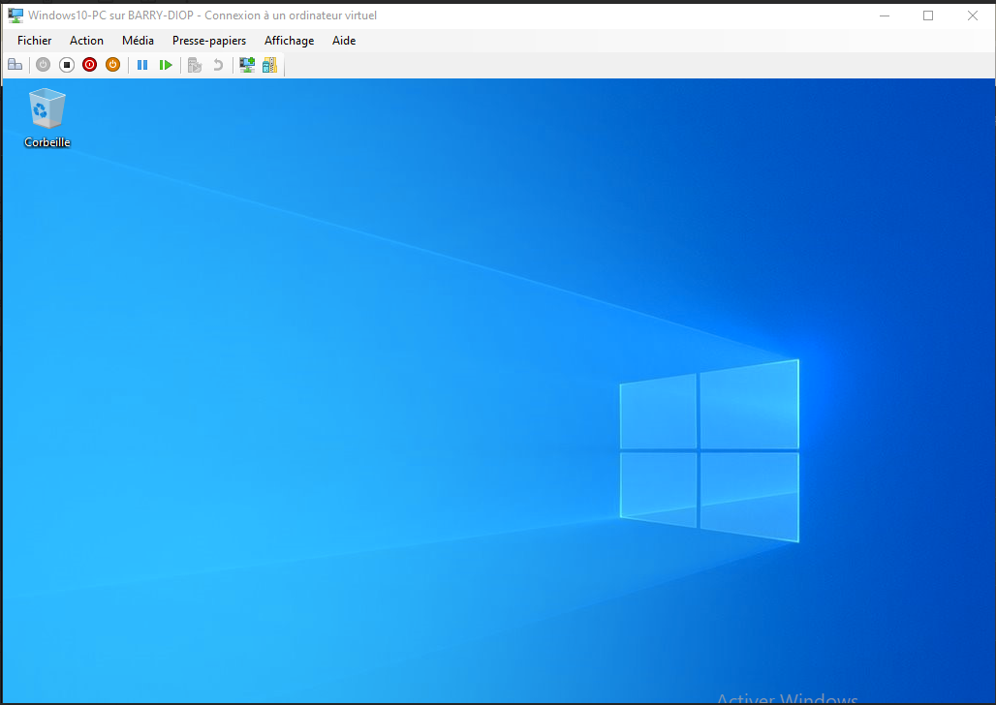Toggle enhanced session using the monitor plus icon

click(x=246, y=65)
